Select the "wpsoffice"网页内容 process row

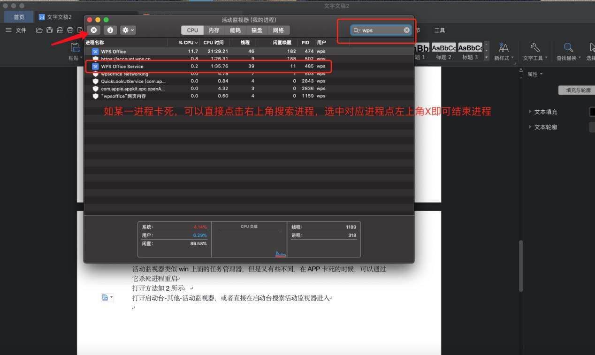pos(249,96)
